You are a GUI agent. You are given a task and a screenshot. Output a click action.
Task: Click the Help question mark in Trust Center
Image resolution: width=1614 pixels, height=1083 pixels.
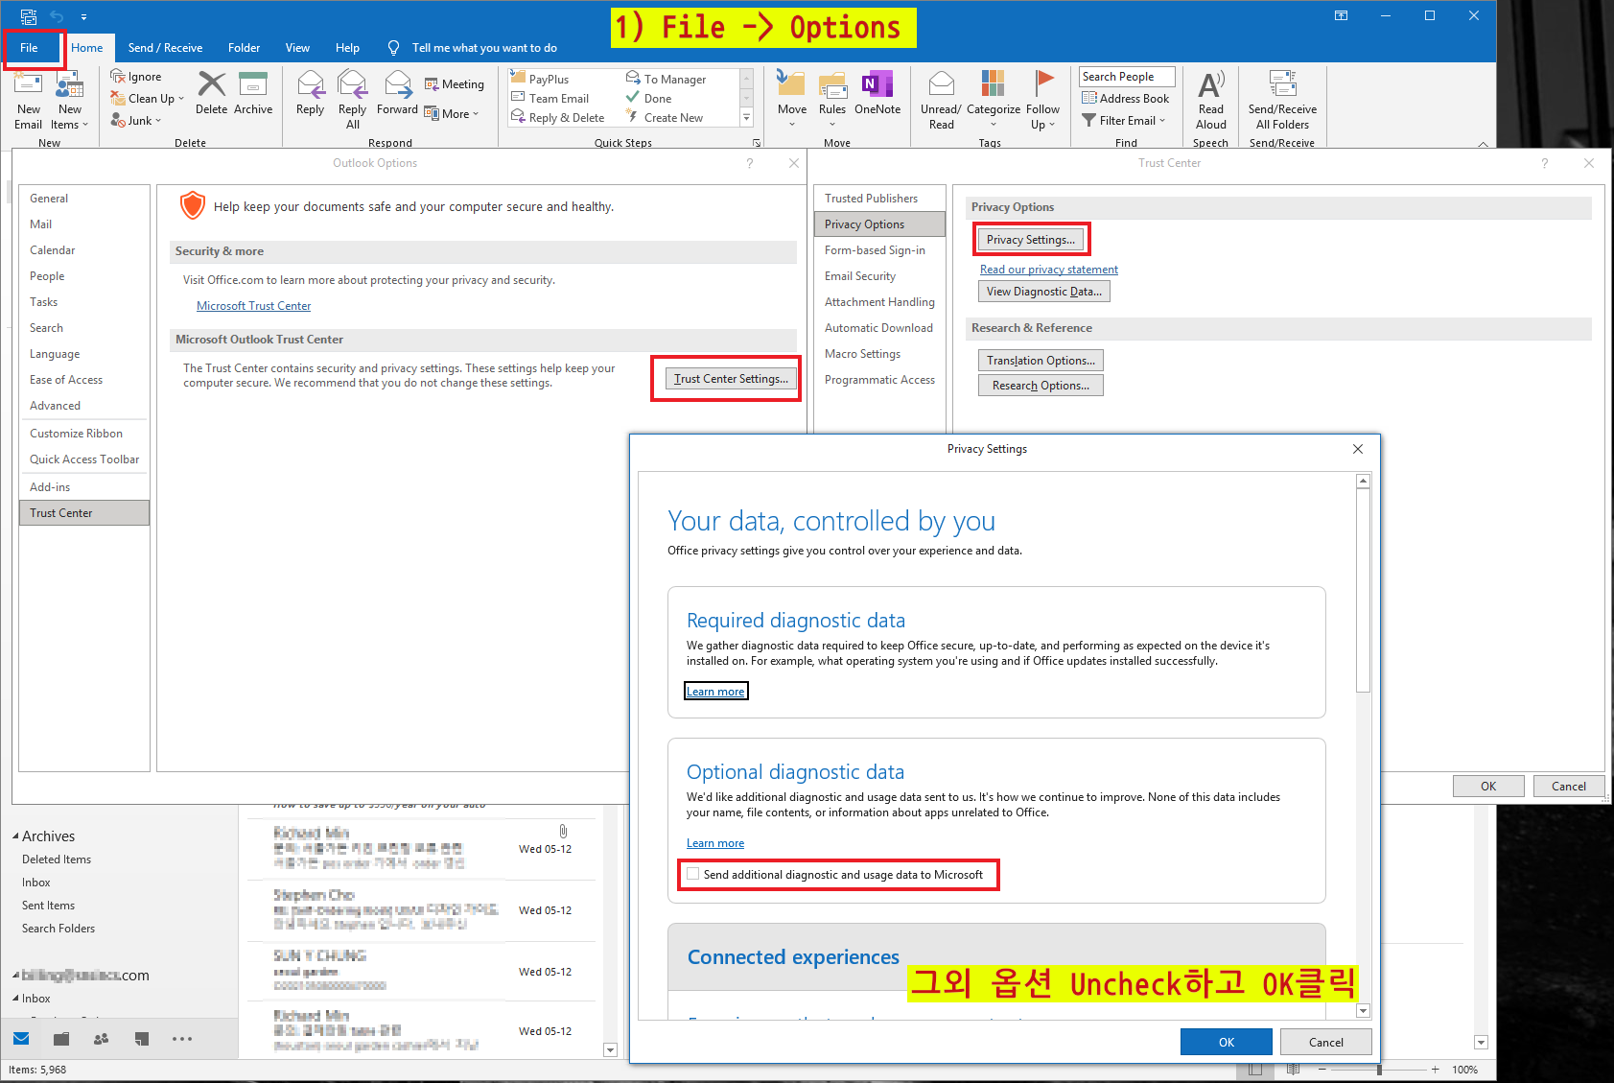(x=1544, y=163)
